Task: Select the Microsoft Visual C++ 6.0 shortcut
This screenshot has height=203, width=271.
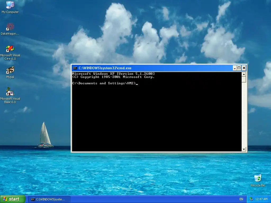Action: point(10,53)
